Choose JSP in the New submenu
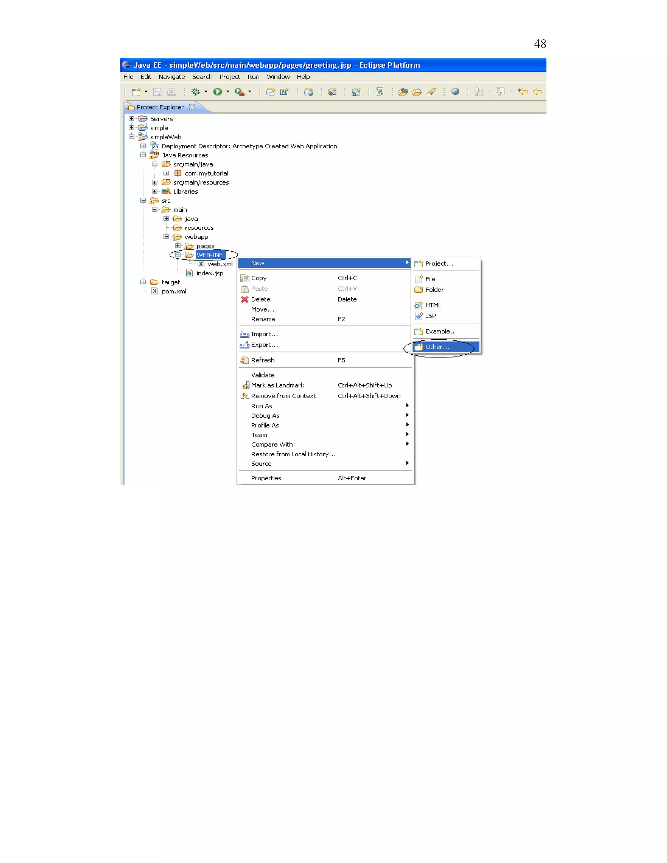Screen dimensions: 667x863 (x=446, y=316)
